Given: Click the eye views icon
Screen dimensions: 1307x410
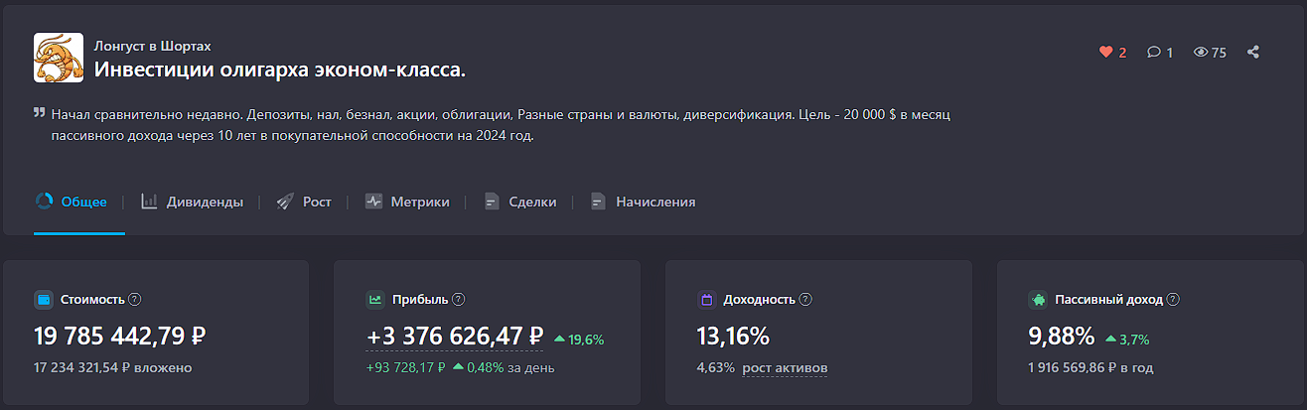Looking at the screenshot, I should tap(1201, 53).
